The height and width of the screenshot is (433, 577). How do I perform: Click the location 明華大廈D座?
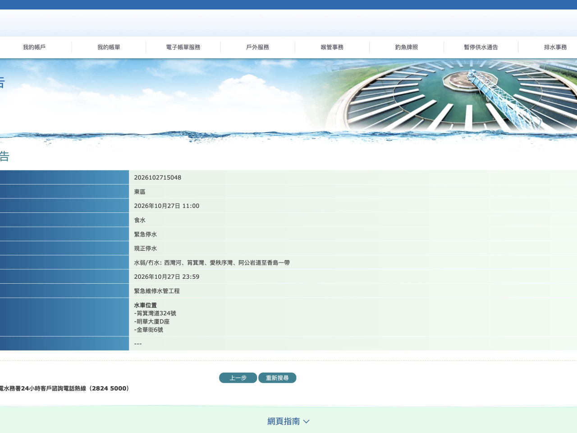click(x=153, y=322)
